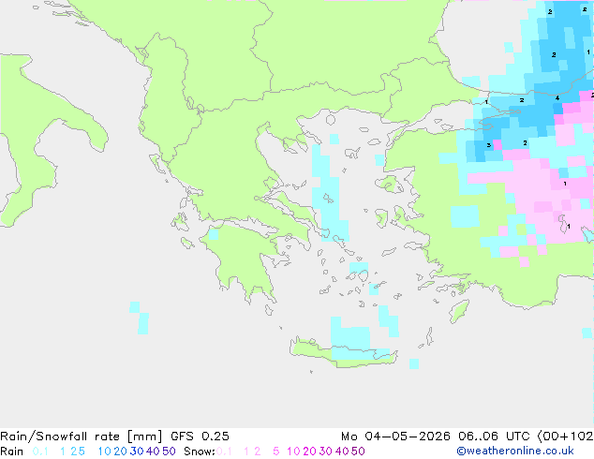Click the '3' rainfall value on map
This screenshot has height=459, width=594.
click(x=489, y=145)
